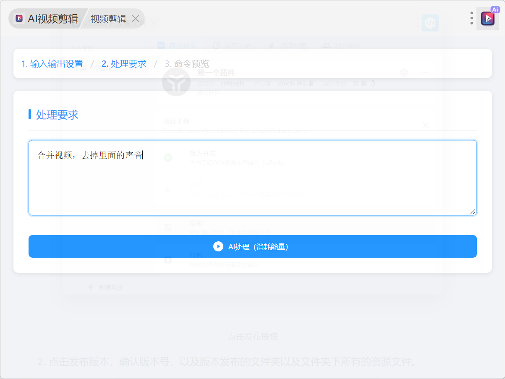Select step 2. 处理要求
Screen dimensions: 505x379
pos(124,64)
